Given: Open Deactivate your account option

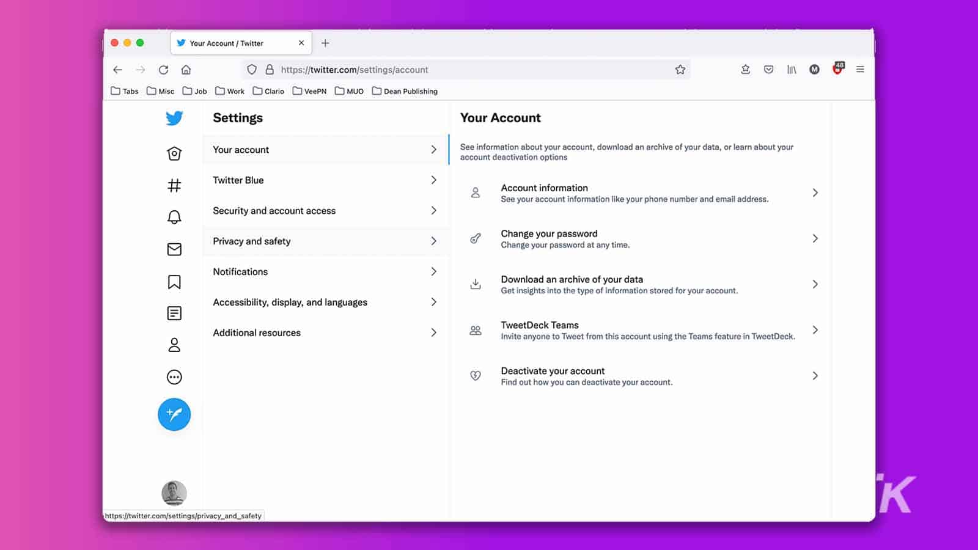Looking at the screenshot, I should pyautogui.click(x=641, y=376).
